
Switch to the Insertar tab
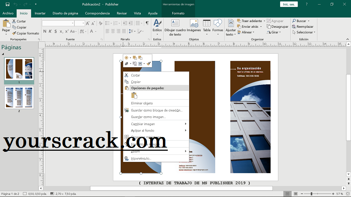tap(40, 13)
